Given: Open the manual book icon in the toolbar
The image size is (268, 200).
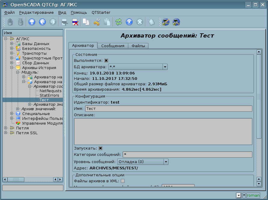Looking at the screenshot, I should [151, 22].
